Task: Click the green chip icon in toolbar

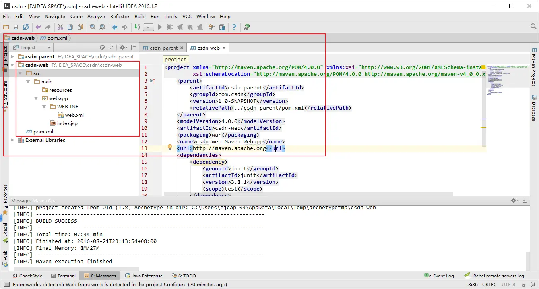Action: [x=246, y=27]
